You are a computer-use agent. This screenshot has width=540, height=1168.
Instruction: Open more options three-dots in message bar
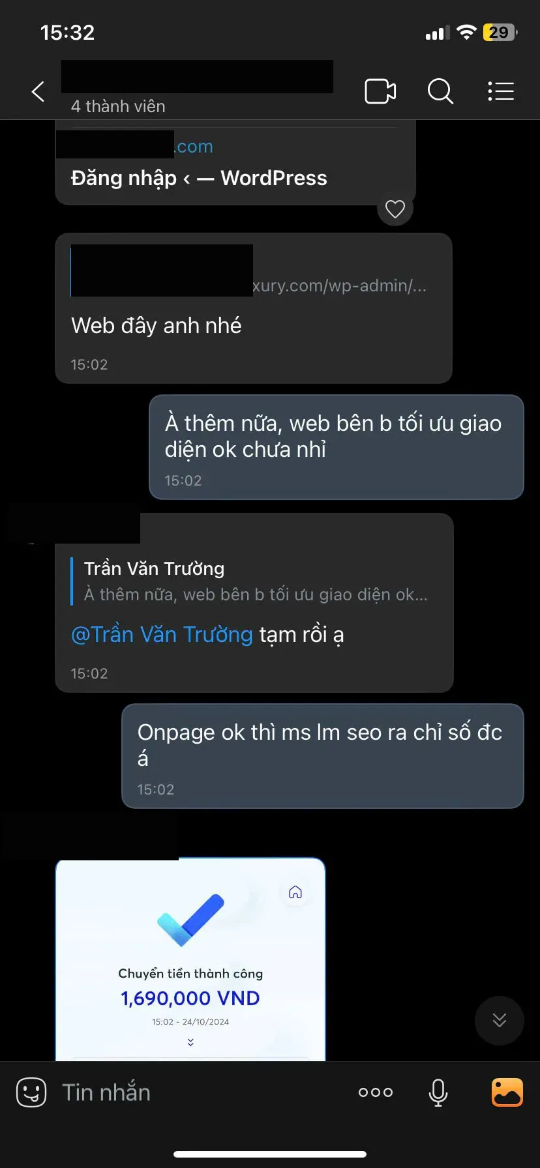[376, 1092]
